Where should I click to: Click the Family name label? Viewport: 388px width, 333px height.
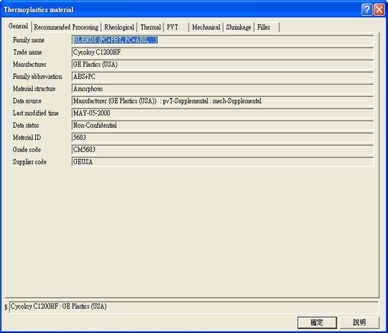point(29,40)
